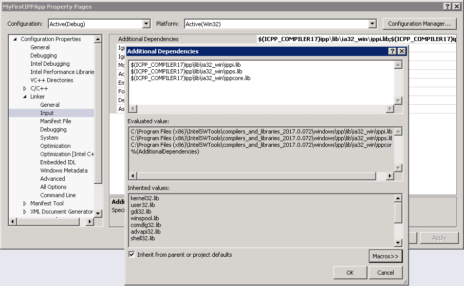Open the Configuration dropdown
The width and height of the screenshot is (464, 286).
(x=146, y=24)
